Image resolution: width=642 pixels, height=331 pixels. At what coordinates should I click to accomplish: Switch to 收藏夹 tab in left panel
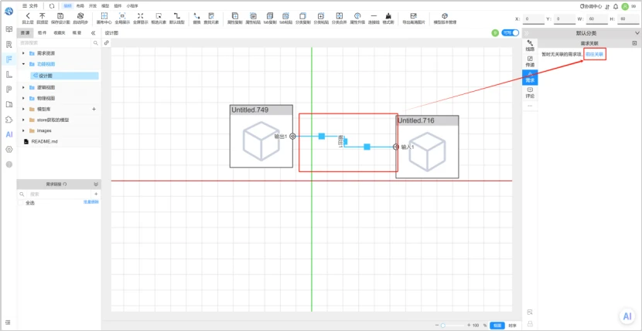coord(59,32)
